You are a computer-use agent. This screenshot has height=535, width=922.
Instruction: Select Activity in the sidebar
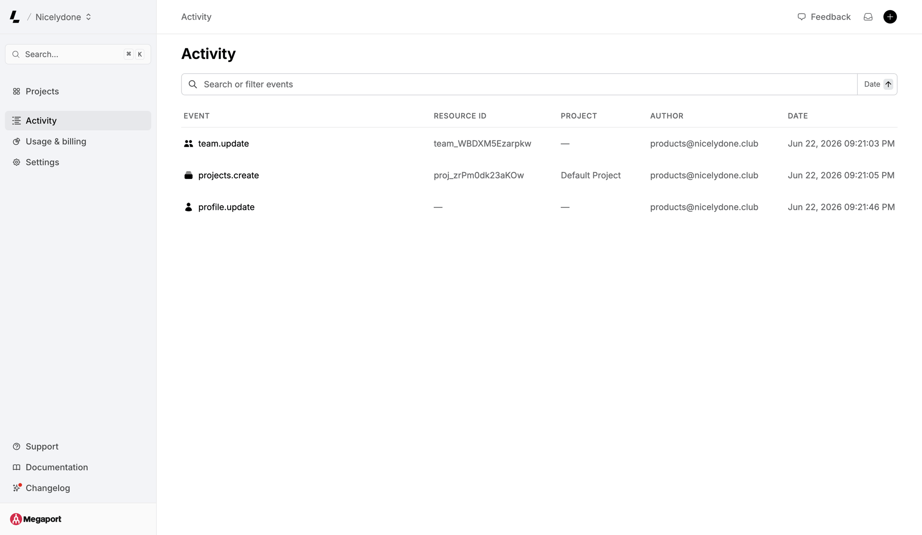point(78,120)
